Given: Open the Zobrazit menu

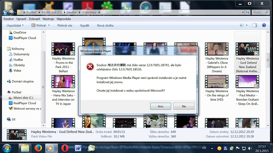Looking at the screenshot, I should [x=34, y=19].
